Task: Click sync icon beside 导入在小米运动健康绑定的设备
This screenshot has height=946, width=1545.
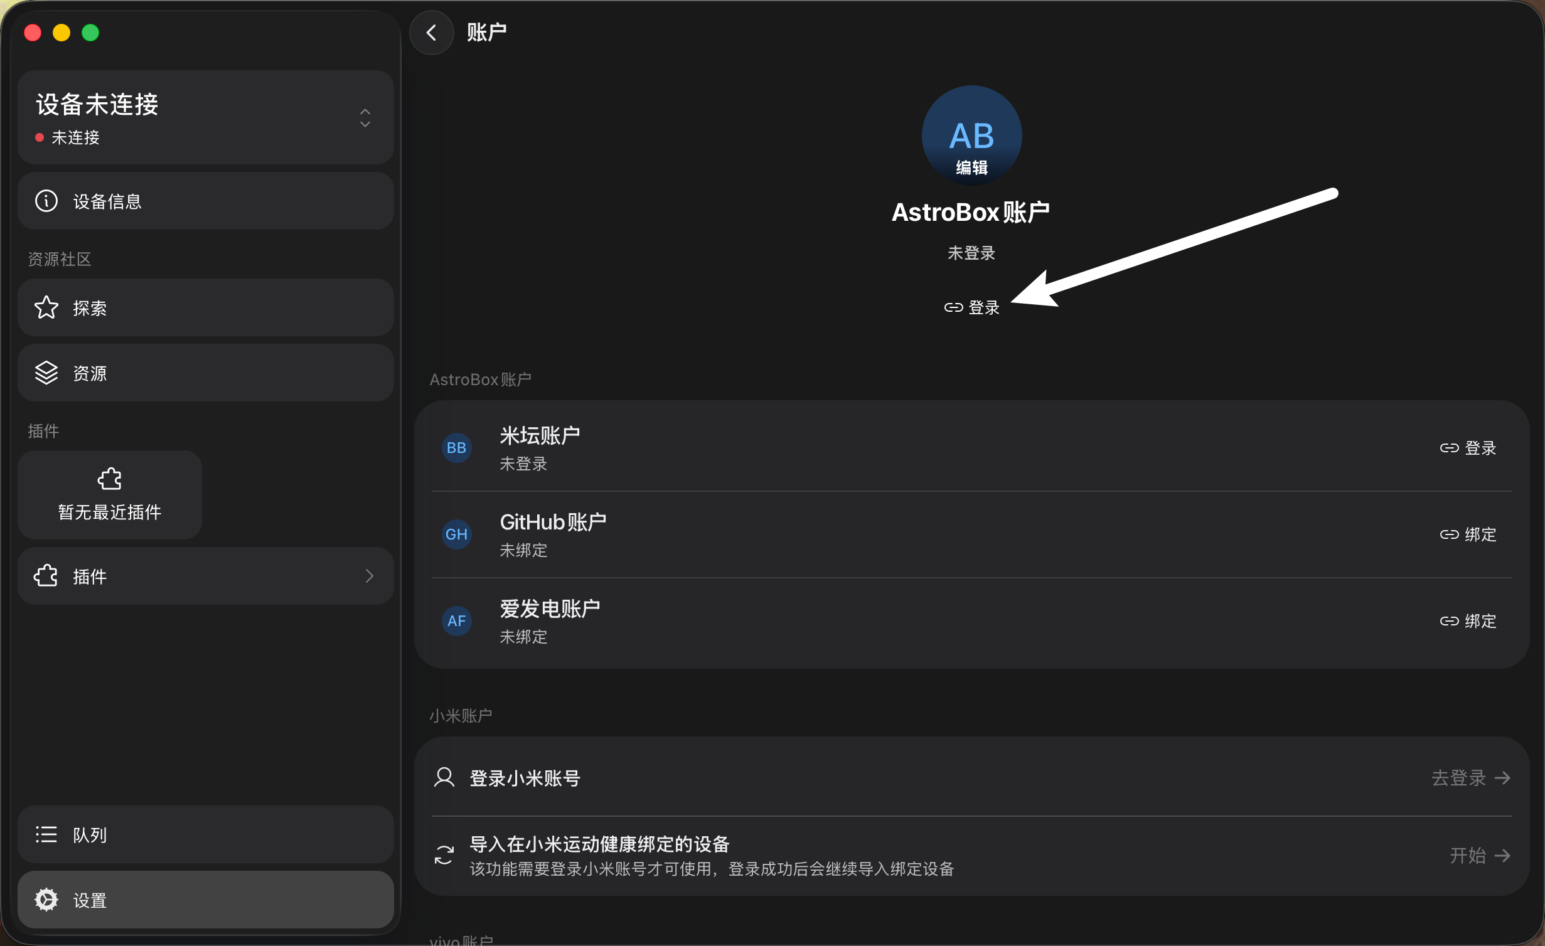Action: (x=444, y=856)
